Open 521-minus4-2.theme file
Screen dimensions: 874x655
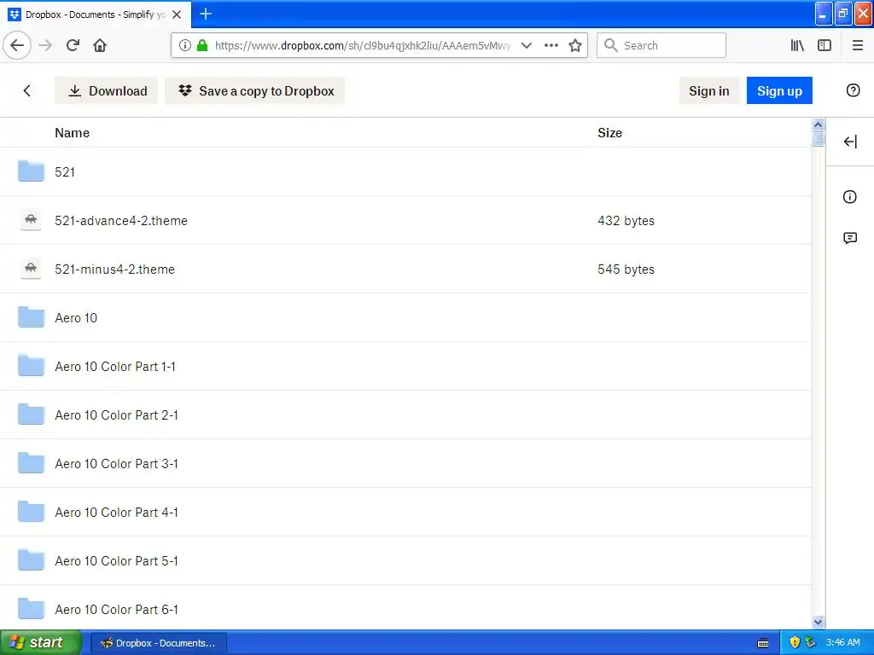[x=115, y=269]
